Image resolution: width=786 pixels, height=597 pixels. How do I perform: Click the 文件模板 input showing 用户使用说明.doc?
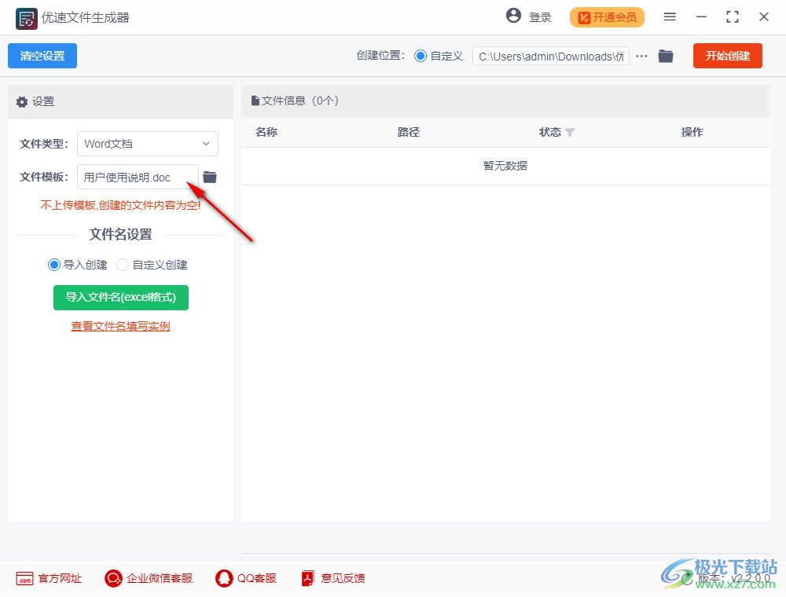click(x=134, y=176)
